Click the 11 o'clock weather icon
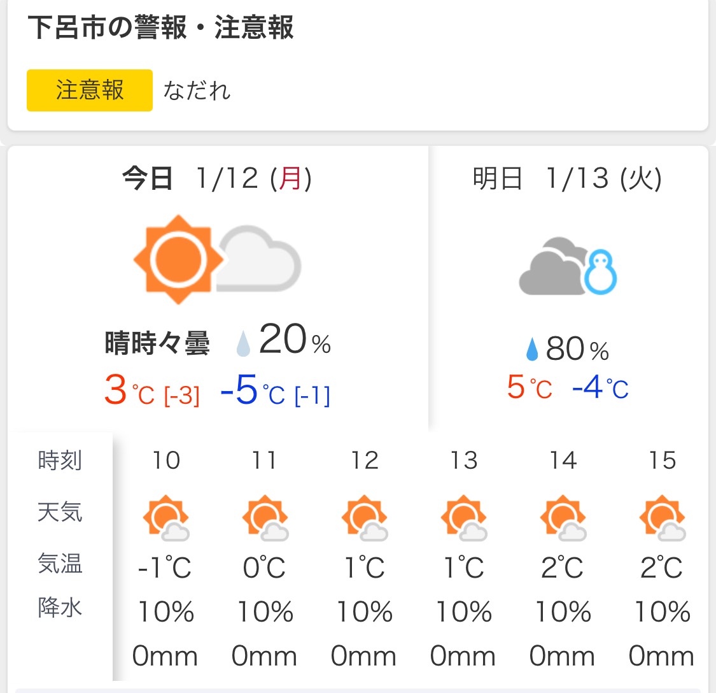716x693 pixels. pos(265,518)
